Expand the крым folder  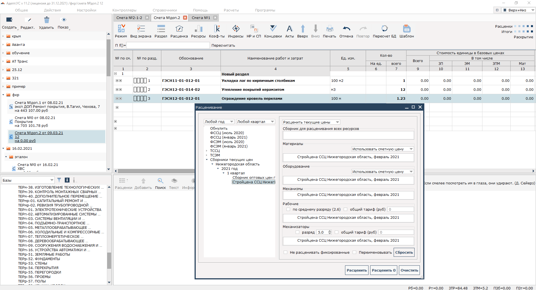click(3, 36)
